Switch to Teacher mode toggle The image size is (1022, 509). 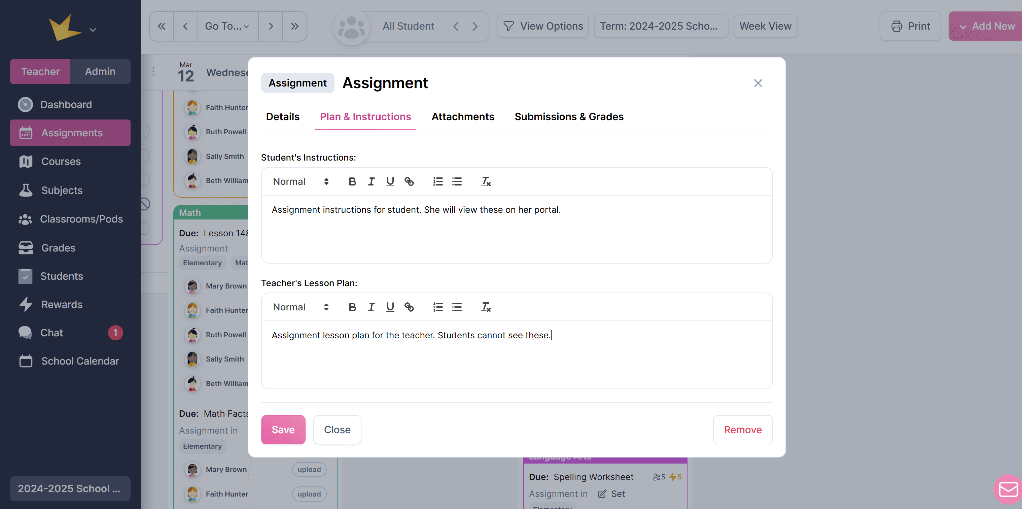[40, 71]
